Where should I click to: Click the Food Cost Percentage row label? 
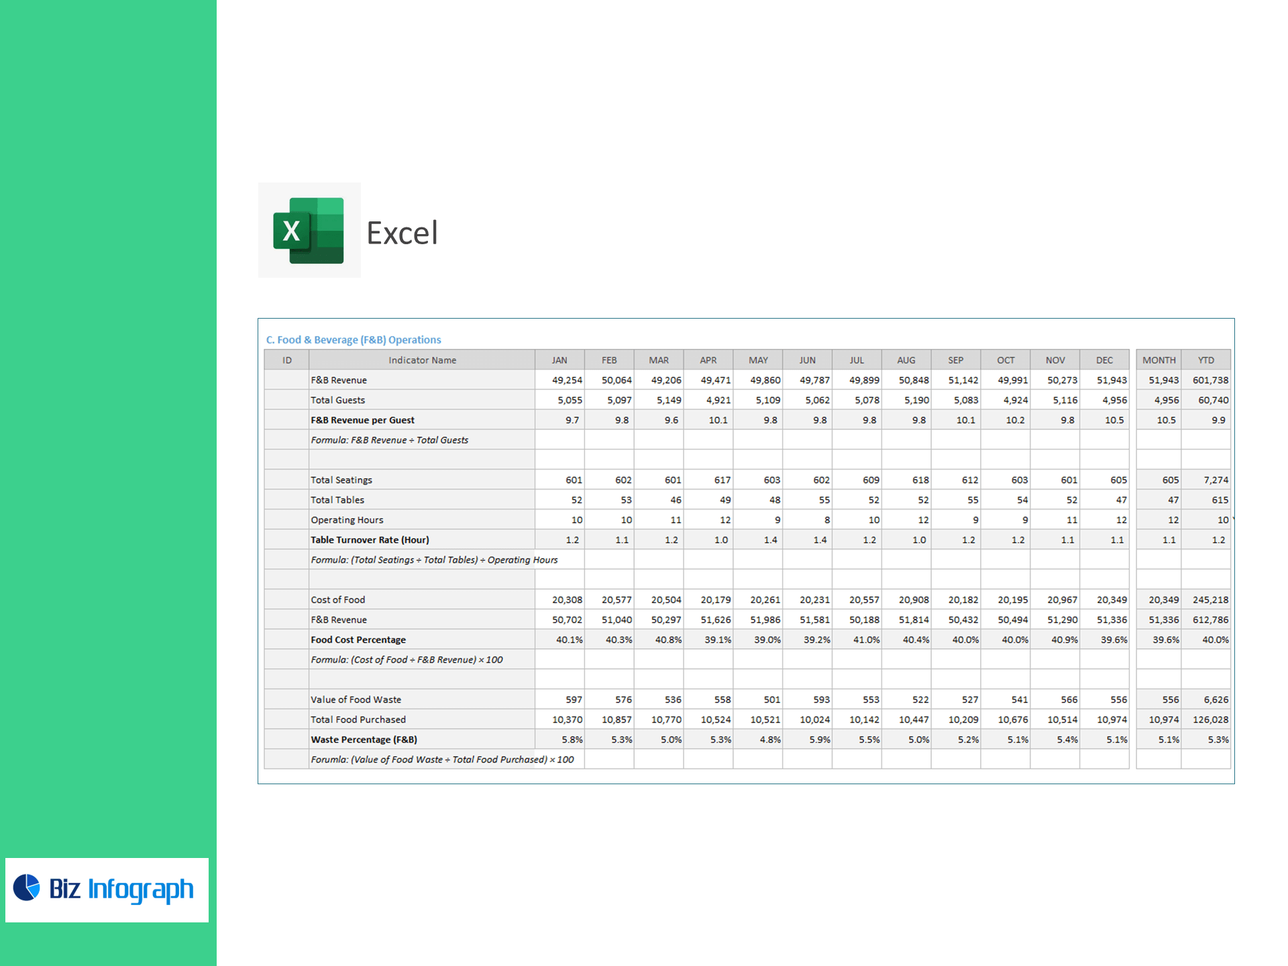[358, 640]
